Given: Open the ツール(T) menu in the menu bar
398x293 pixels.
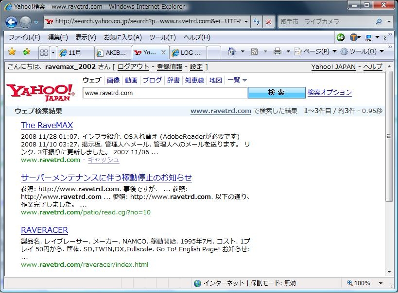Looking at the screenshot, I should point(162,37).
